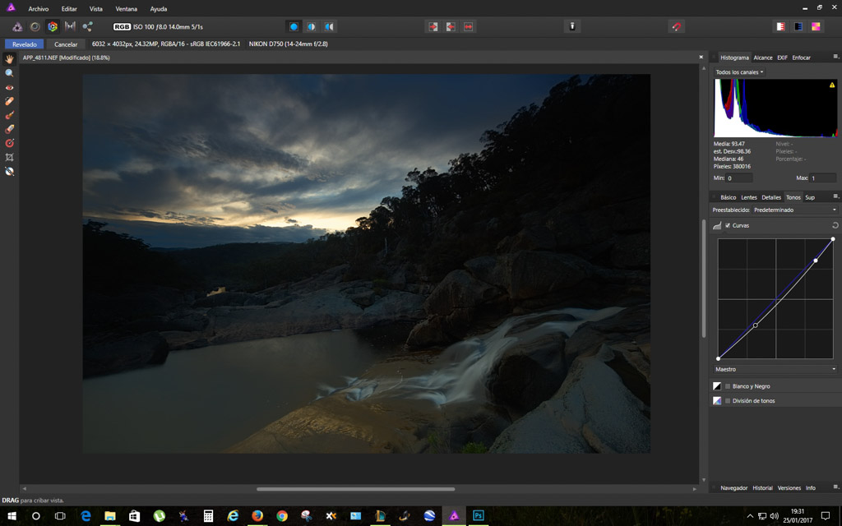Choose the split view mode icon
842x526 pixels.
[312, 26]
